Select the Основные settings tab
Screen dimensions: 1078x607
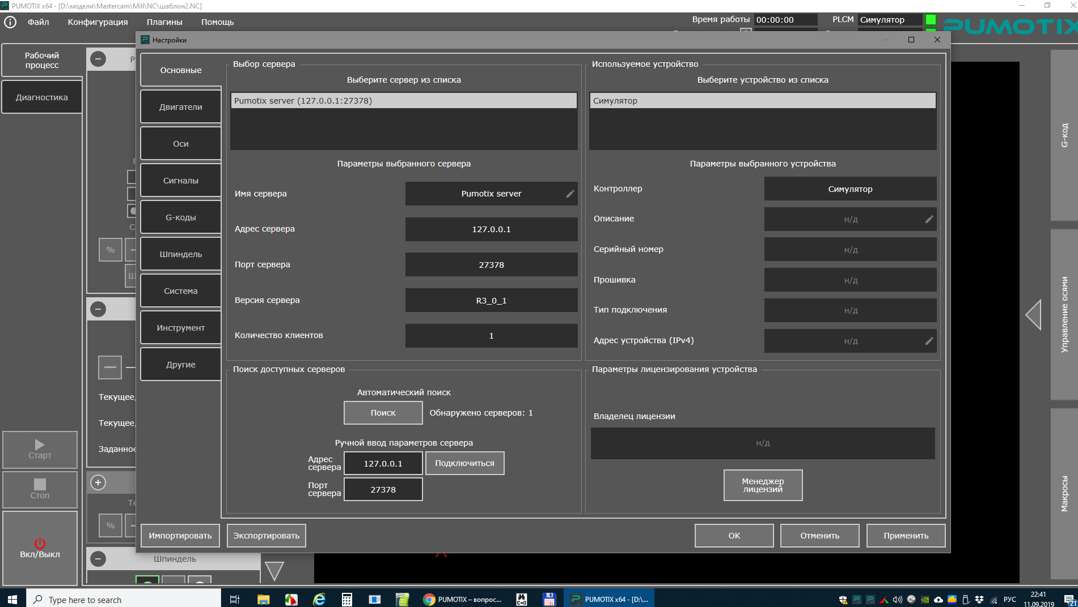[x=181, y=70]
